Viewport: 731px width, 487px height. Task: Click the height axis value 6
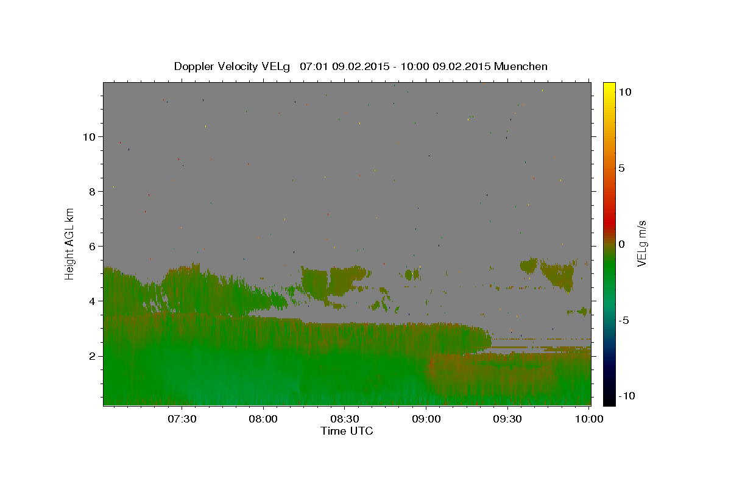coord(93,246)
